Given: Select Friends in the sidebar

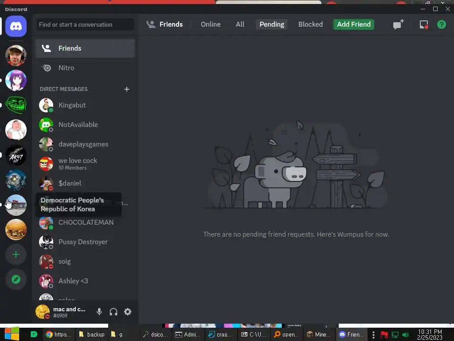Looking at the screenshot, I should pos(85,48).
